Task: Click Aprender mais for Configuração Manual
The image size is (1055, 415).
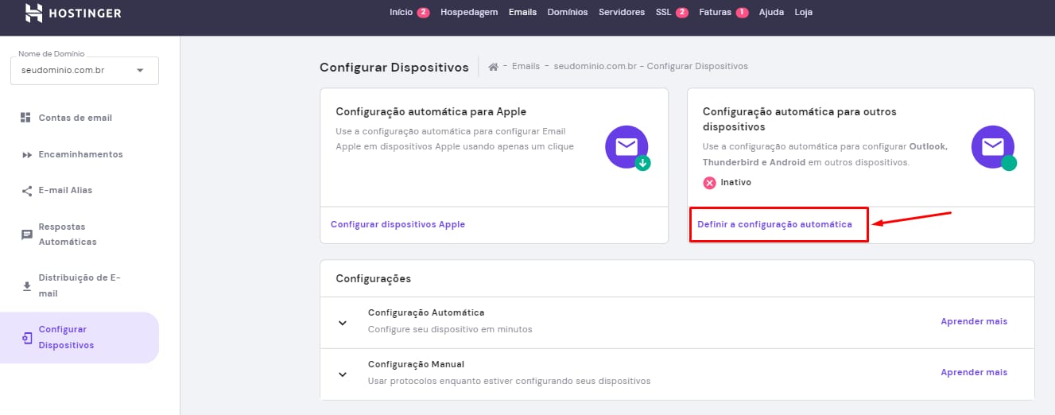Action: click(974, 373)
